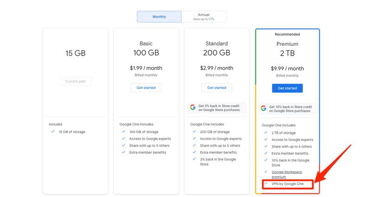This screenshot has width=371, height=197.
Task: Click Premium plan's Share with up to 5 others checkmark
Action: coord(266,146)
